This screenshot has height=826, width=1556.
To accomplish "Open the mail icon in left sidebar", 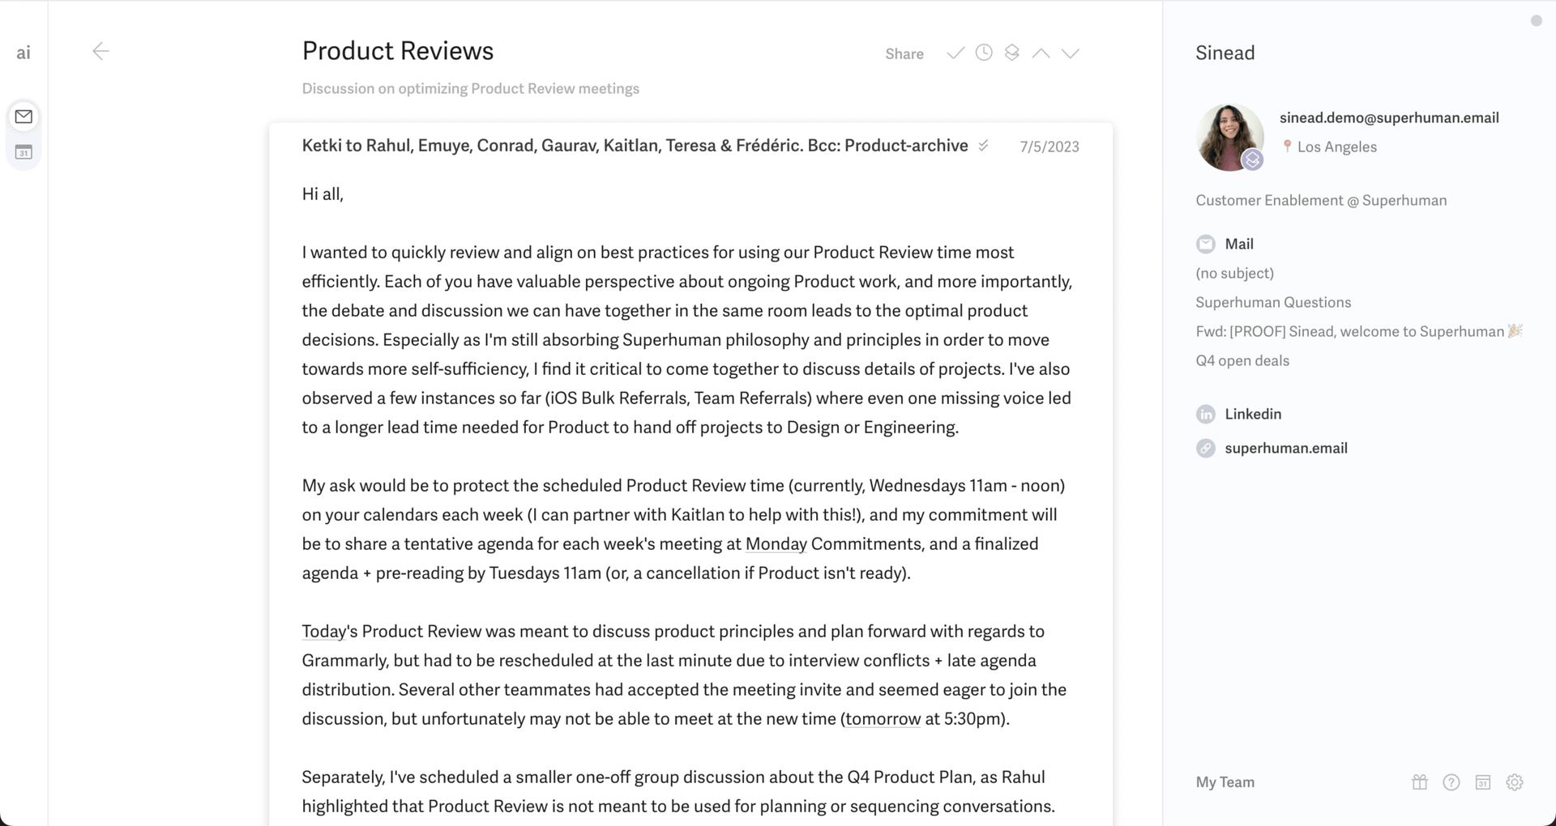I will [x=24, y=117].
